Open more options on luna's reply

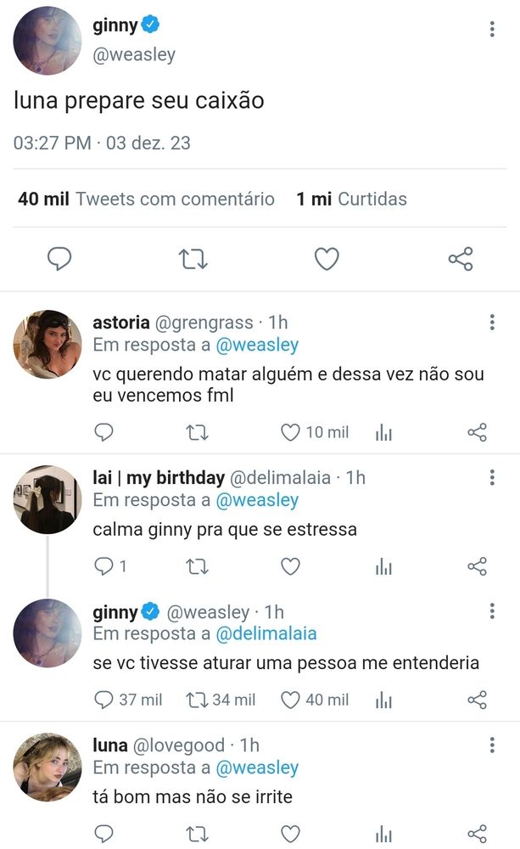[x=492, y=745]
